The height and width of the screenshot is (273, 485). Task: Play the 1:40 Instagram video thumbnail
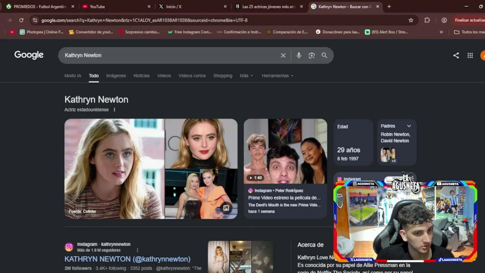tap(285, 151)
